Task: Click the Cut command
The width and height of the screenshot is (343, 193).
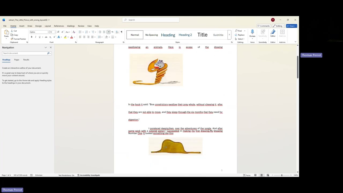Action: pyautogui.click(x=14, y=31)
